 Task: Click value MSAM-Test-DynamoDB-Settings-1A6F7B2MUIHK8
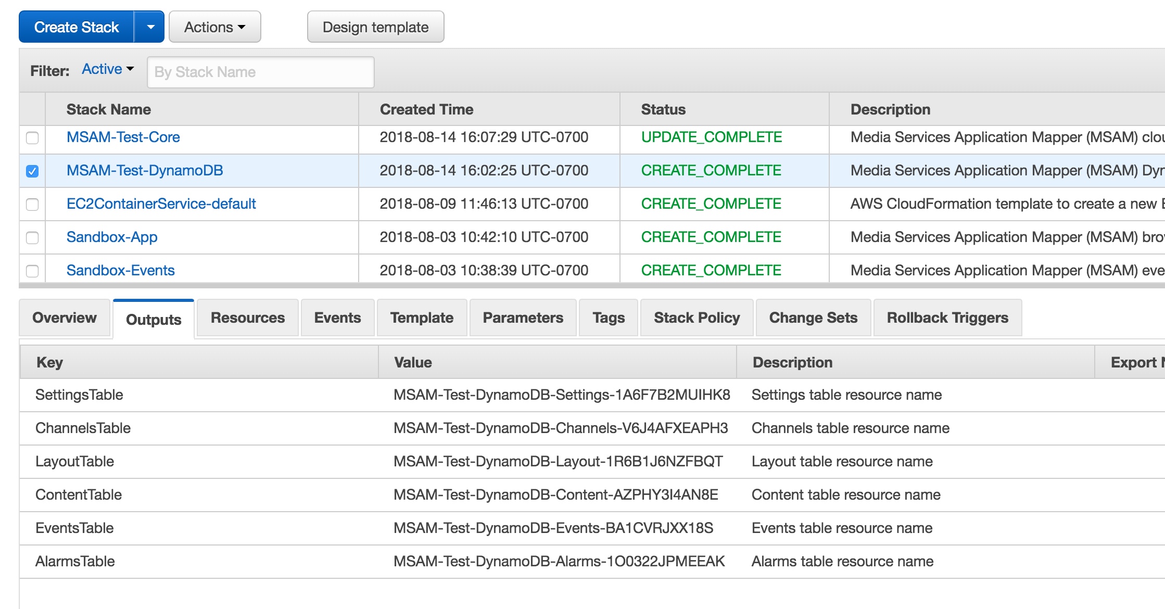pyautogui.click(x=562, y=395)
